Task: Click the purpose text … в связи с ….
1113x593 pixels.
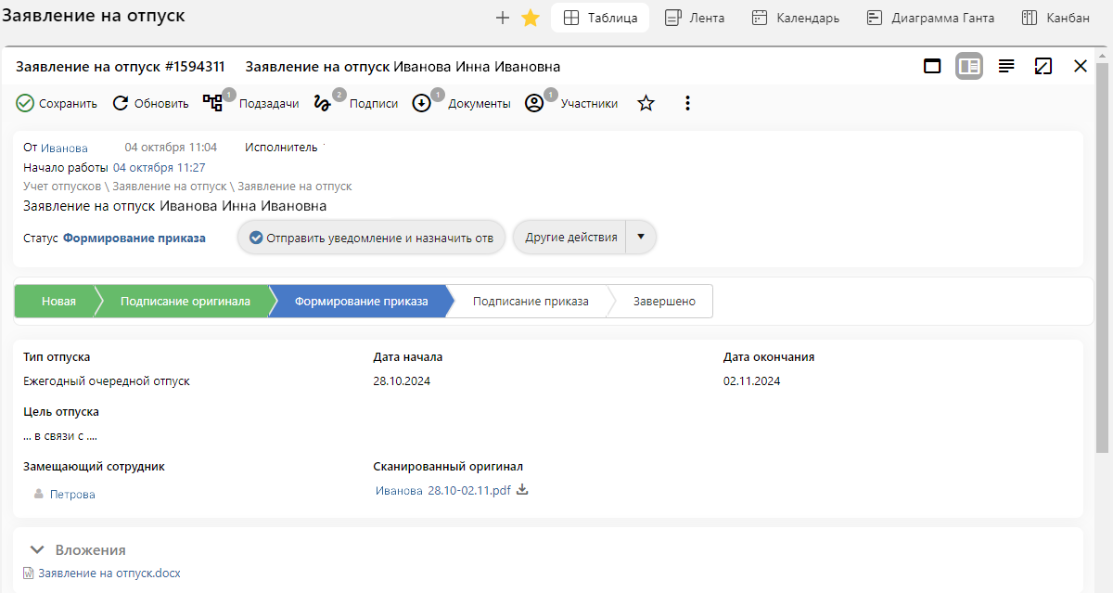Action: pyautogui.click(x=60, y=436)
